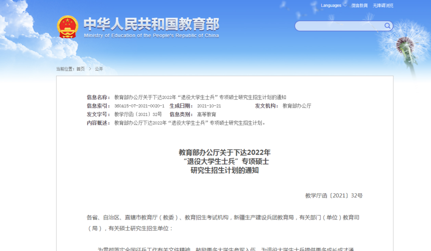Screen dimensions: 431x251
Task: Click issuing agency 教育部办公厅 value
Action: (x=297, y=106)
